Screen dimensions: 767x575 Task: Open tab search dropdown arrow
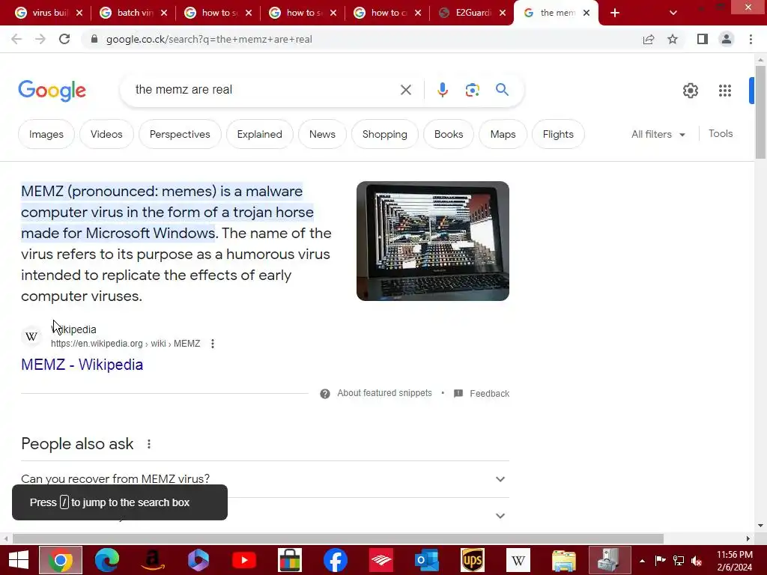click(673, 13)
